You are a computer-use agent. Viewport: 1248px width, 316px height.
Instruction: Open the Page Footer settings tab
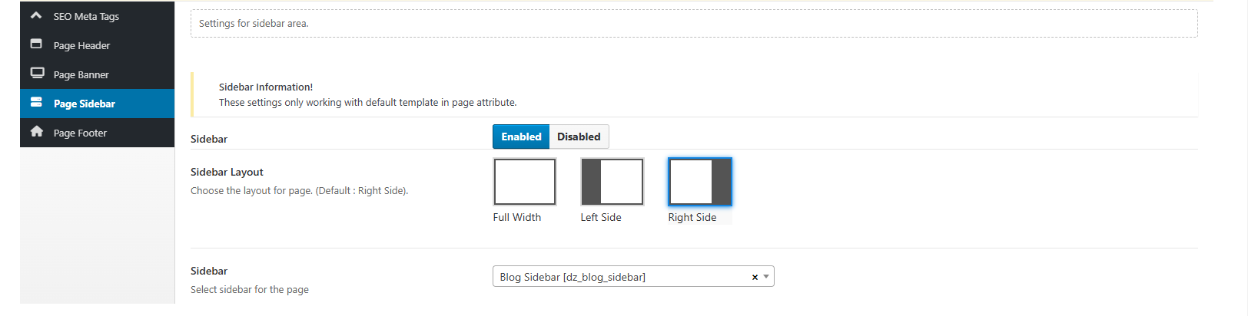point(80,133)
